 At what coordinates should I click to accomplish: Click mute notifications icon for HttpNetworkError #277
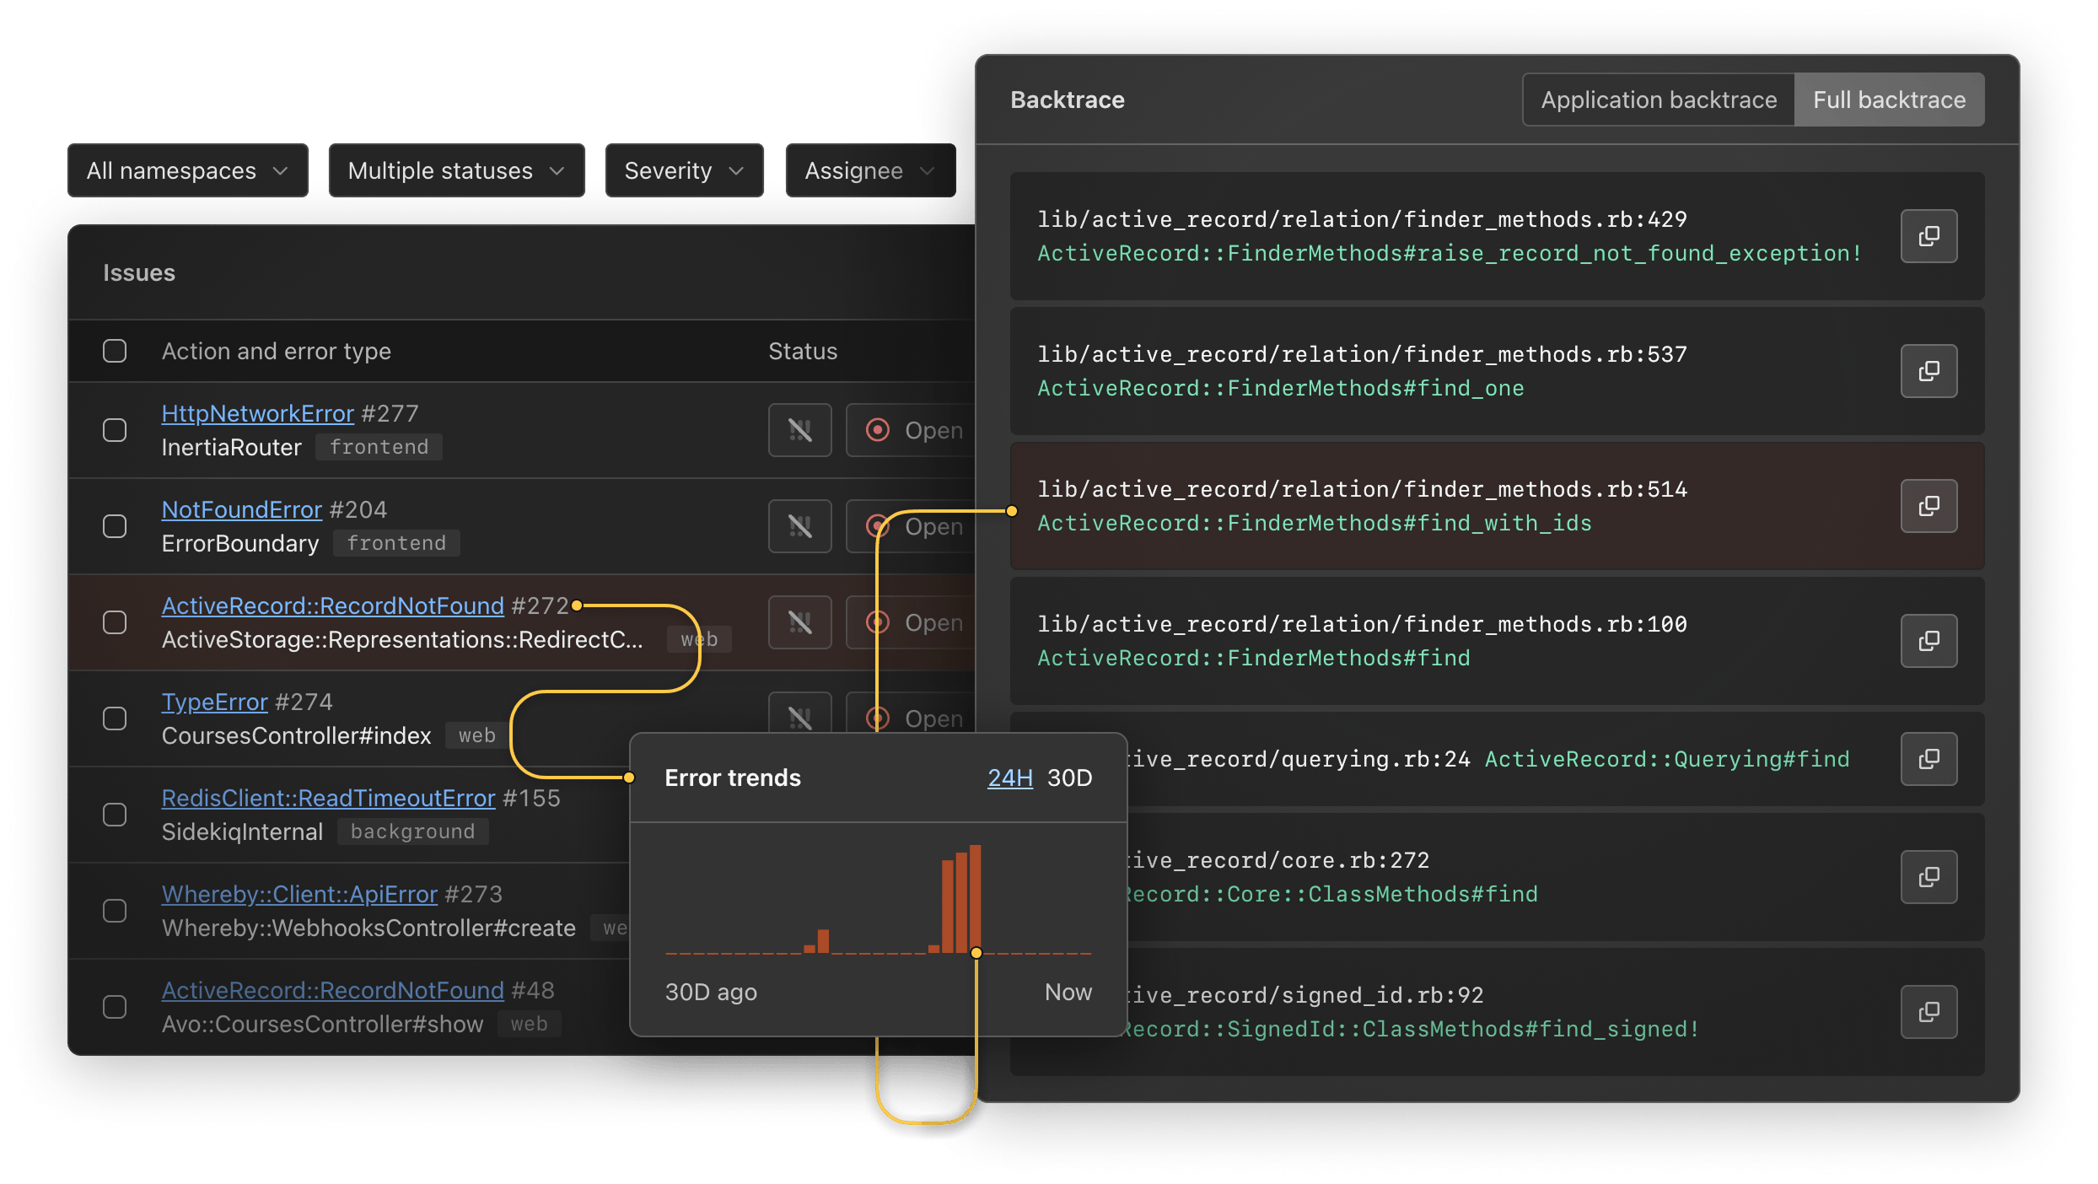(x=799, y=430)
